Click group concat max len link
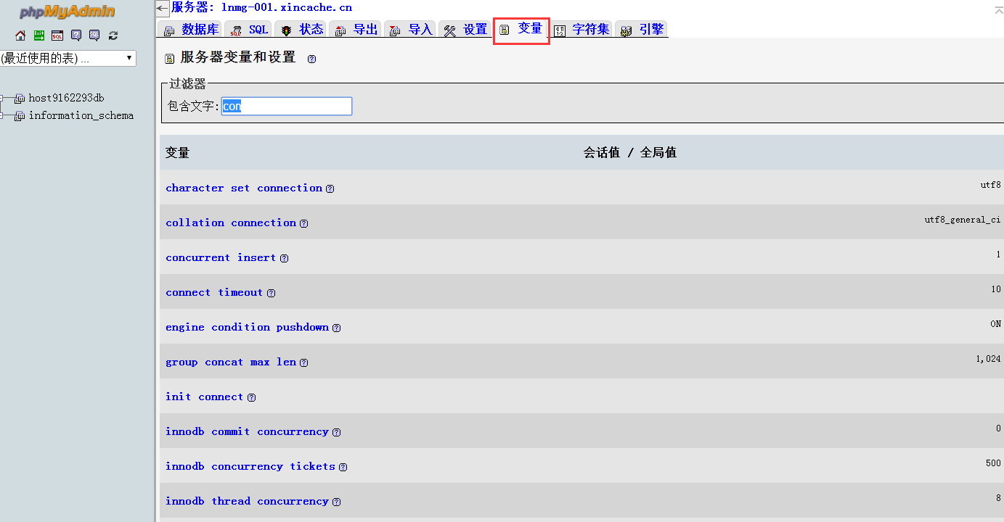 point(231,362)
